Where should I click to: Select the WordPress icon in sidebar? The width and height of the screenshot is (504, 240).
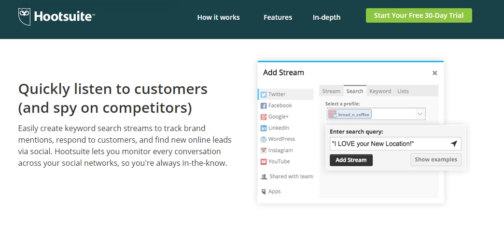pyautogui.click(x=264, y=139)
